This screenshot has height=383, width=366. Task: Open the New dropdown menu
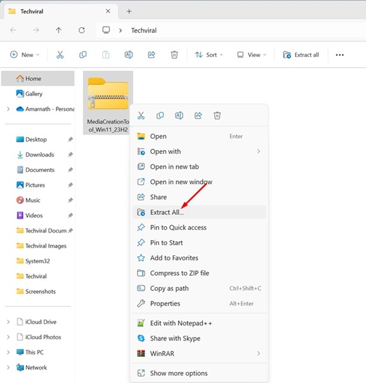pos(25,54)
